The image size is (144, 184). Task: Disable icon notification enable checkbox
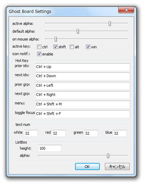click(39, 54)
